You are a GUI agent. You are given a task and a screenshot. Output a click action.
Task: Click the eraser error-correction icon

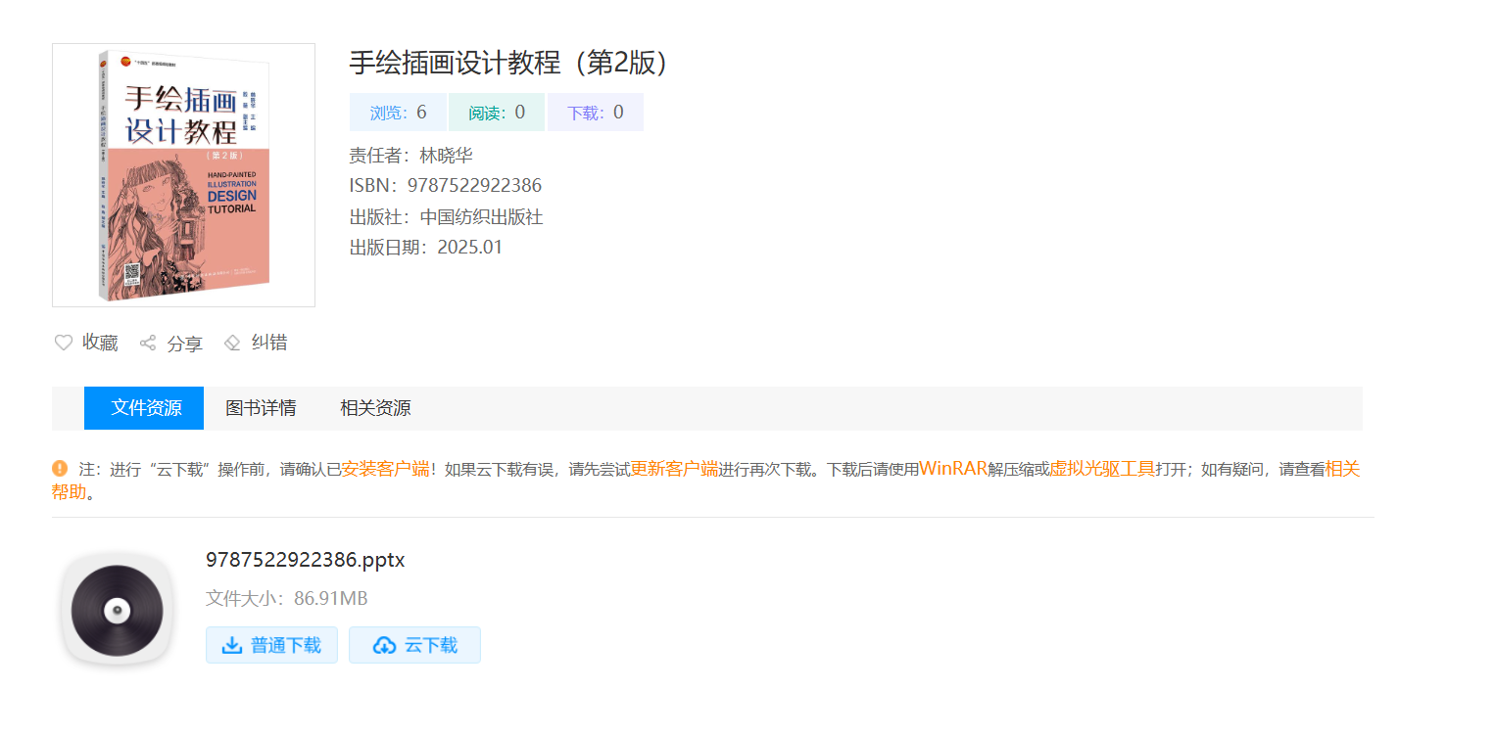point(232,343)
